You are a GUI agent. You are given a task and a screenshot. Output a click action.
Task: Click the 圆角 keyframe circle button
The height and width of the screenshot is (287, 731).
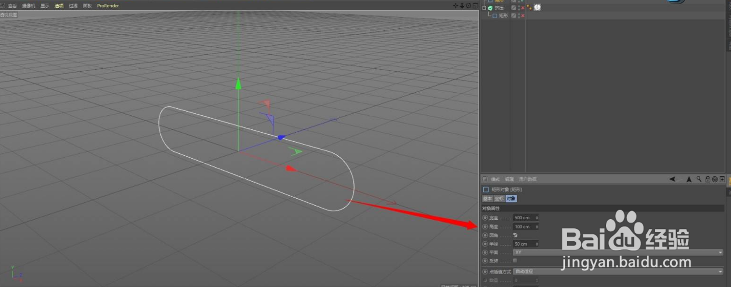485,235
